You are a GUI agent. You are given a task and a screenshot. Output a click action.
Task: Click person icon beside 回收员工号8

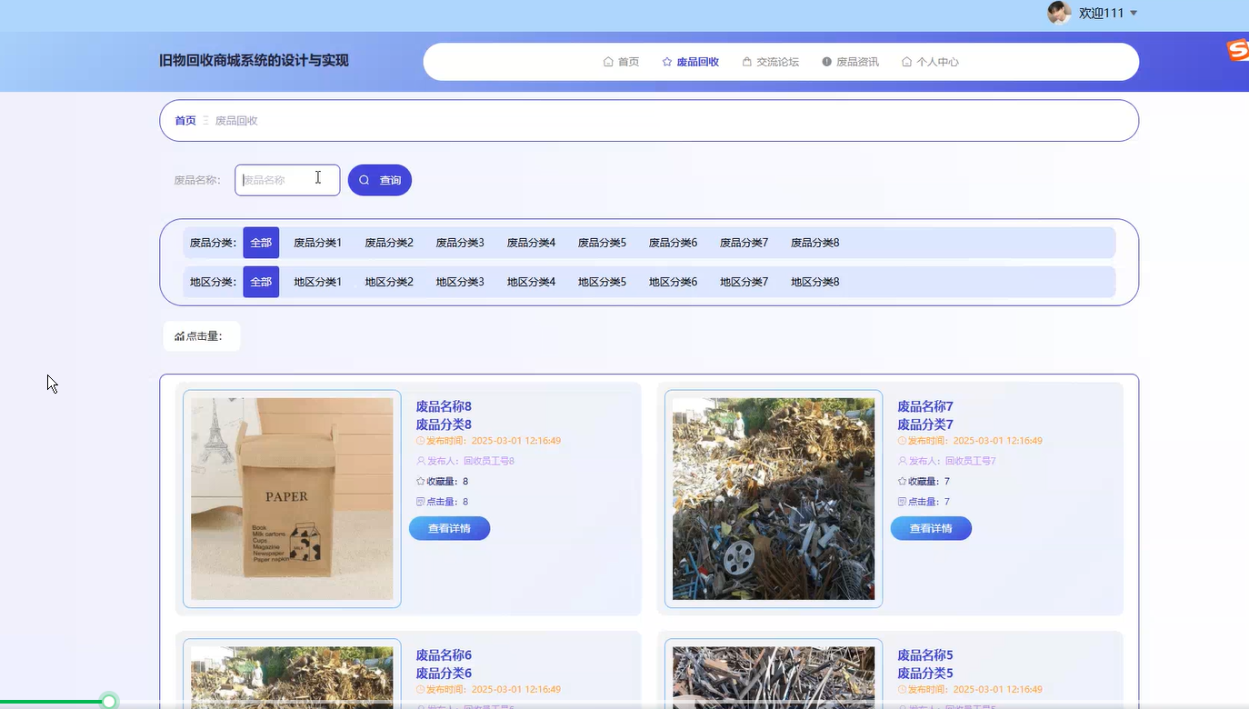[421, 461]
